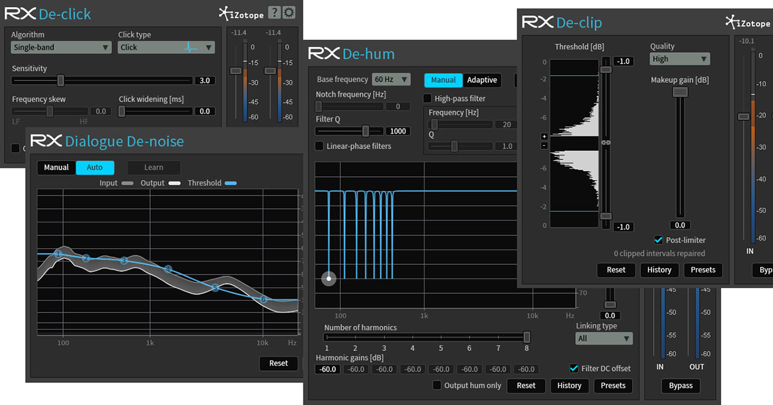Open Presets in De-hum window
773x405 pixels.
(x=613, y=386)
